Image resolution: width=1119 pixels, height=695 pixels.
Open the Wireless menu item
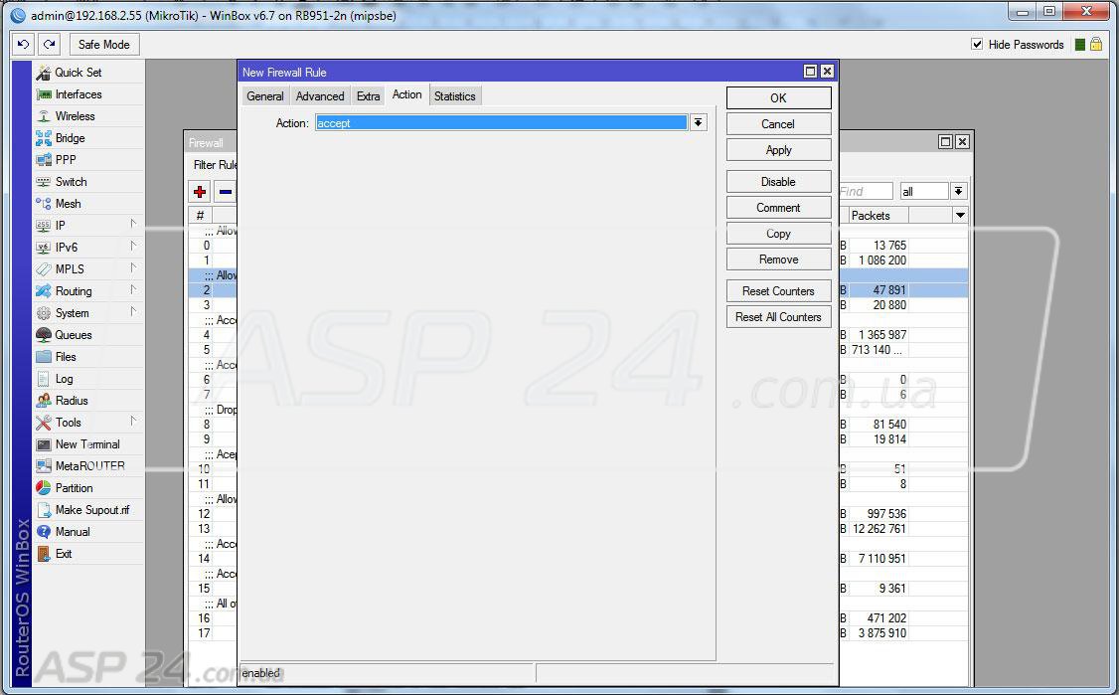pos(75,116)
